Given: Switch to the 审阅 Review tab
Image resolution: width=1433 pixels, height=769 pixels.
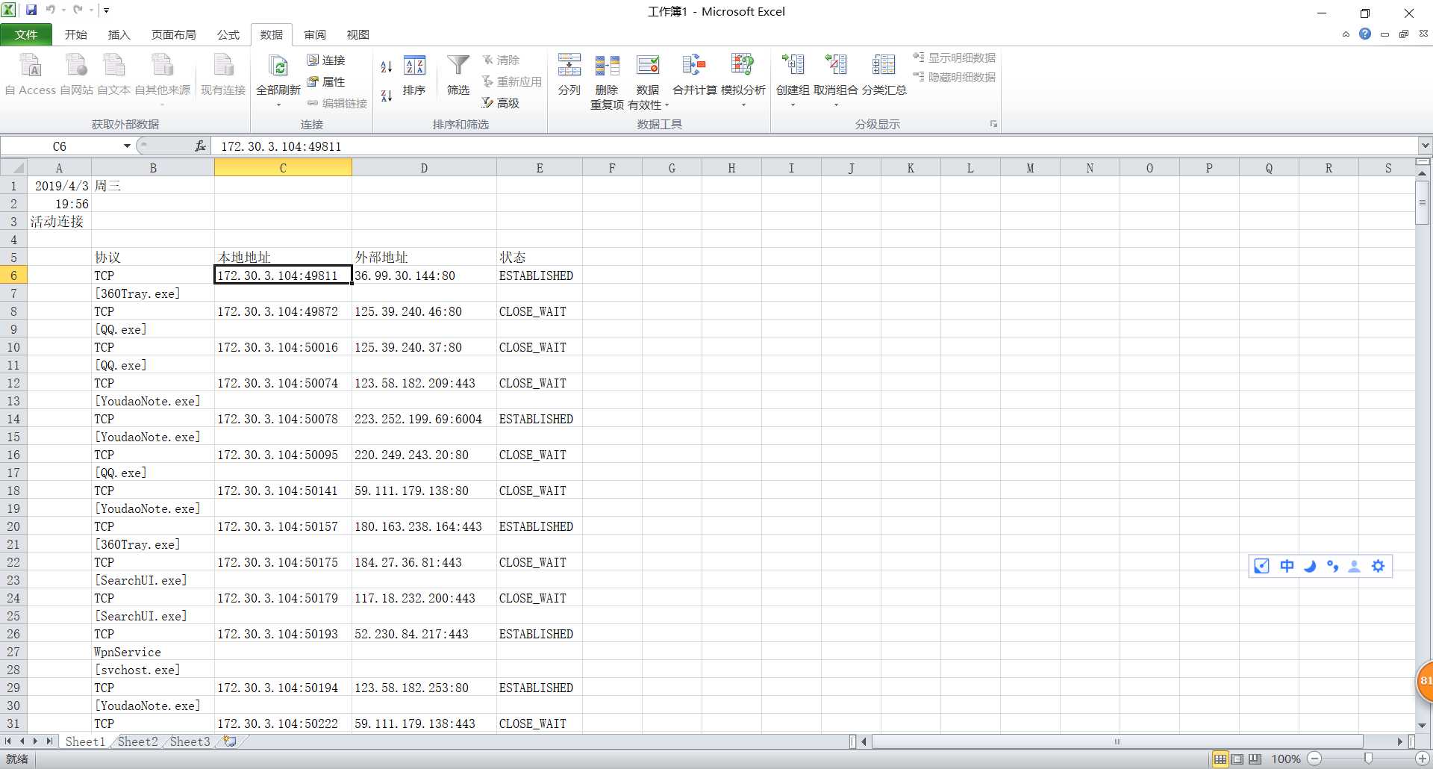Looking at the screenshot, I should coord(314,34).
